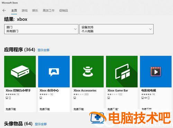Click the Xbox Game Bar title text
173x128 pixels.
[118, 90]
